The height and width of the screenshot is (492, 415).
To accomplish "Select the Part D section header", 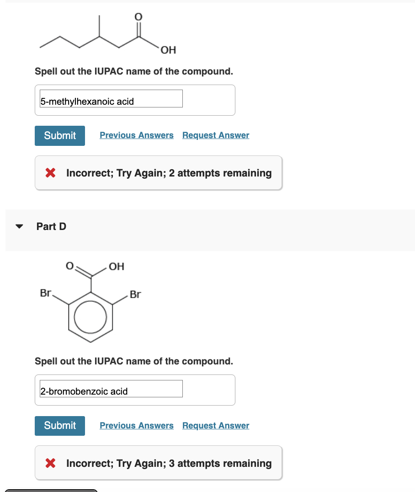I will coord(51,226).
